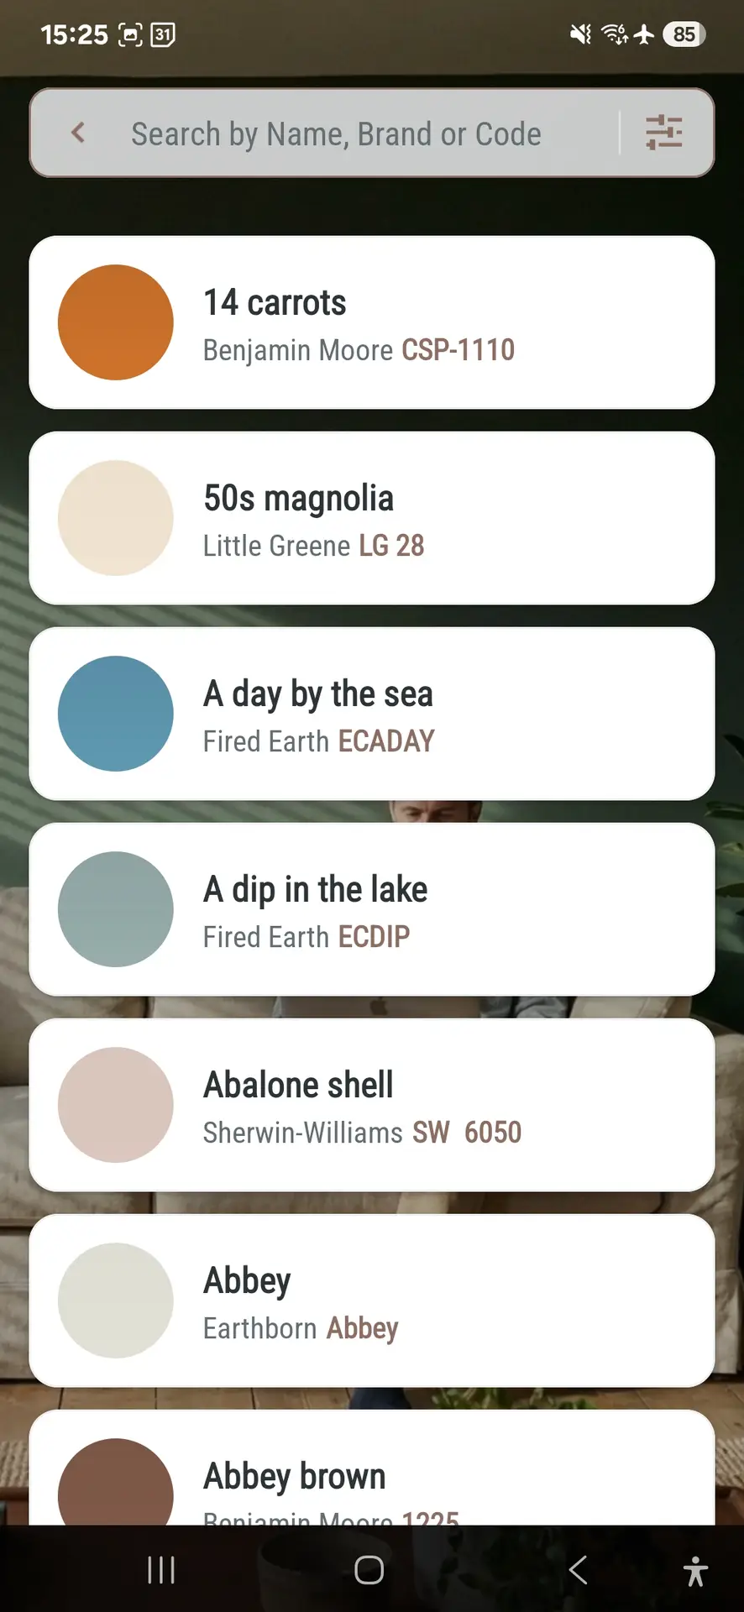The image size is (744, 1612).
Task: Tap the A day by the sea blue swatch
Action: [x=116, y=714]
